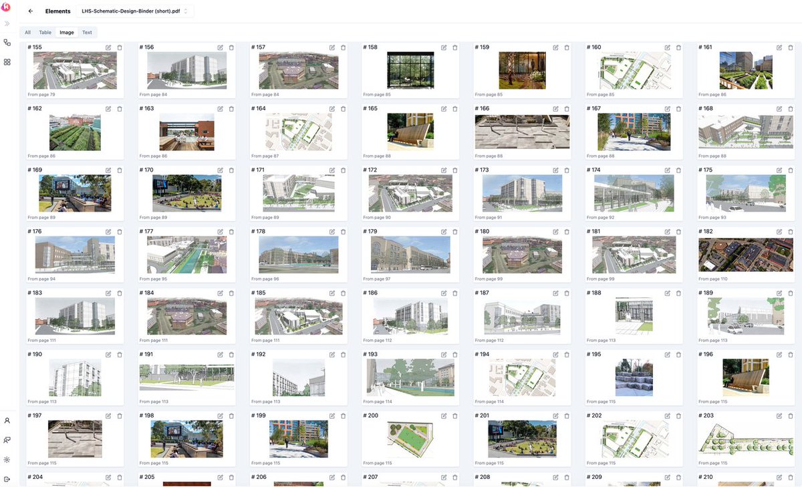Delete element # 168

[x=790, y=109]
